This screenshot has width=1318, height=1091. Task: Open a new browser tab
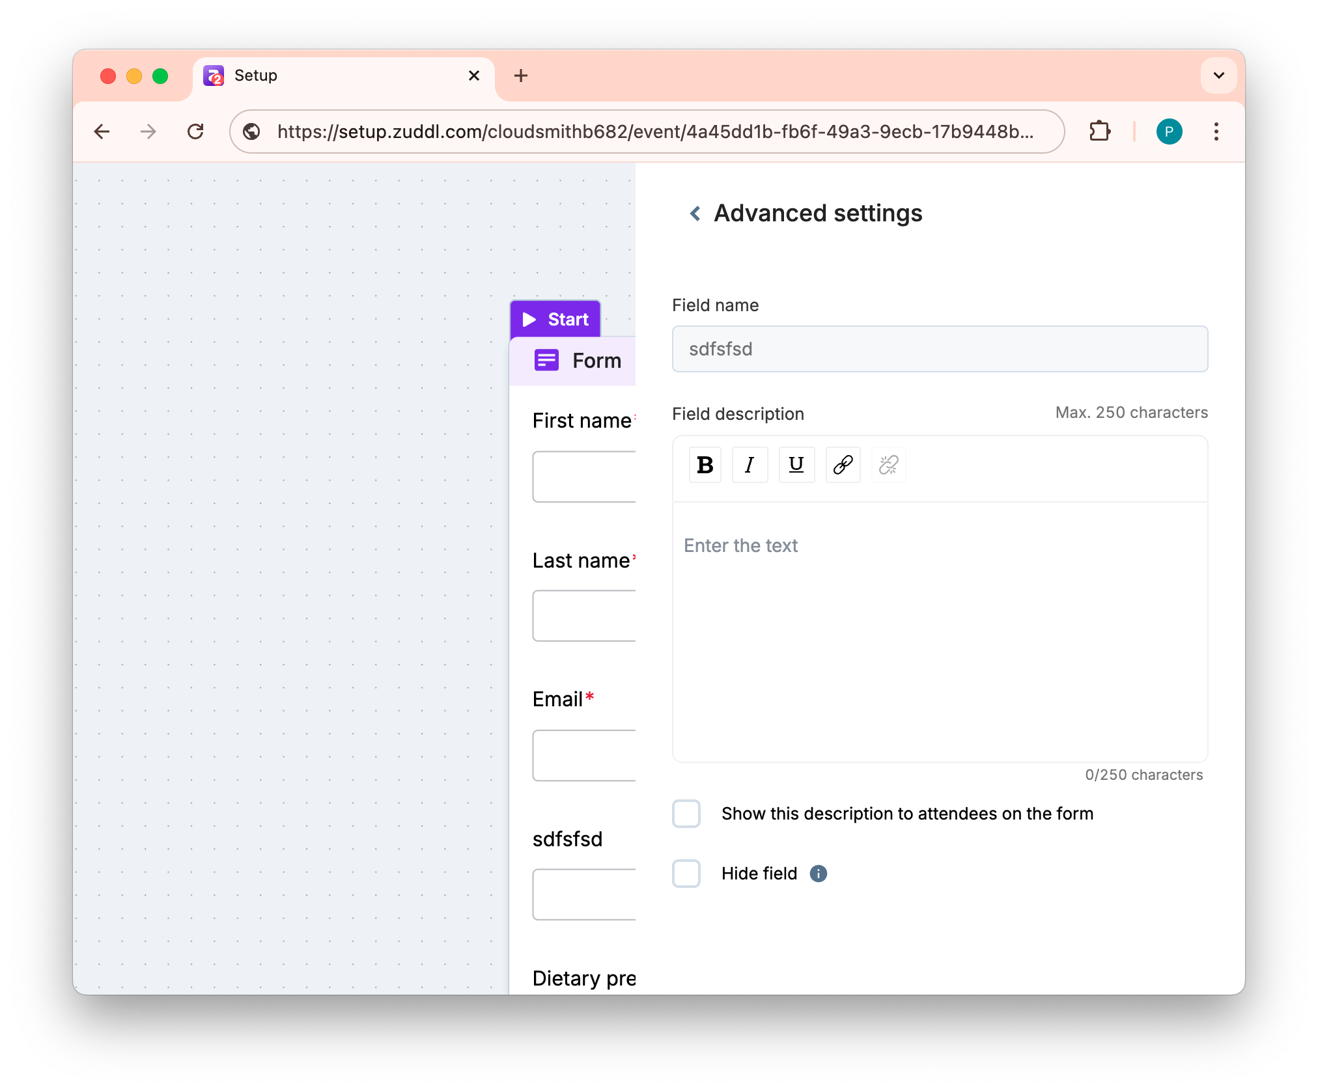tap(521, 76)
